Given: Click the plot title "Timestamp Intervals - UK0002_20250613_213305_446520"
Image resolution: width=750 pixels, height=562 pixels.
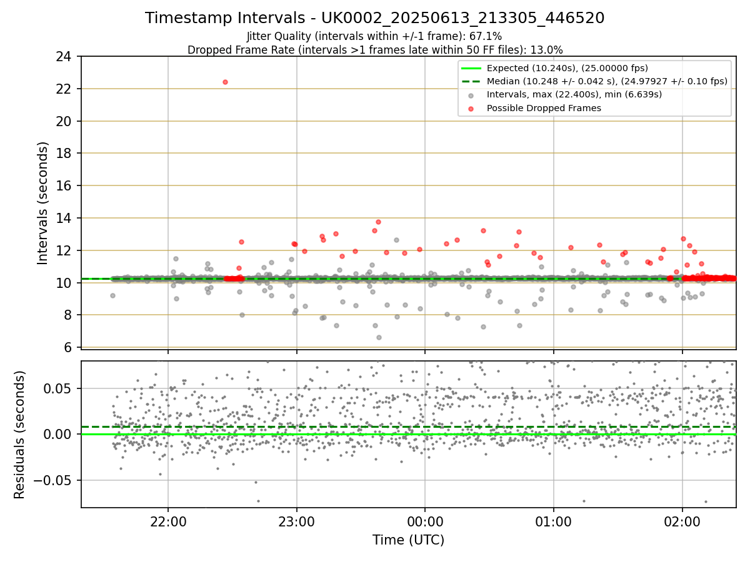Looking at the screenshot, I should 374,18.
